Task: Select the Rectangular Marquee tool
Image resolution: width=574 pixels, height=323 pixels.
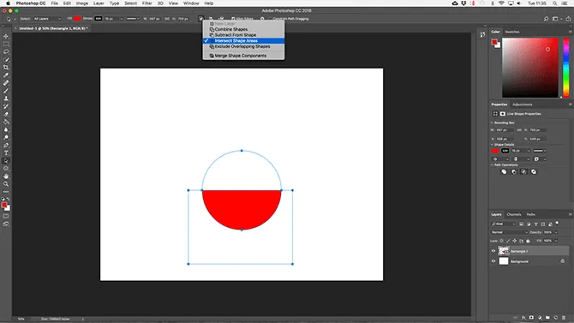Action: [6, 44]
